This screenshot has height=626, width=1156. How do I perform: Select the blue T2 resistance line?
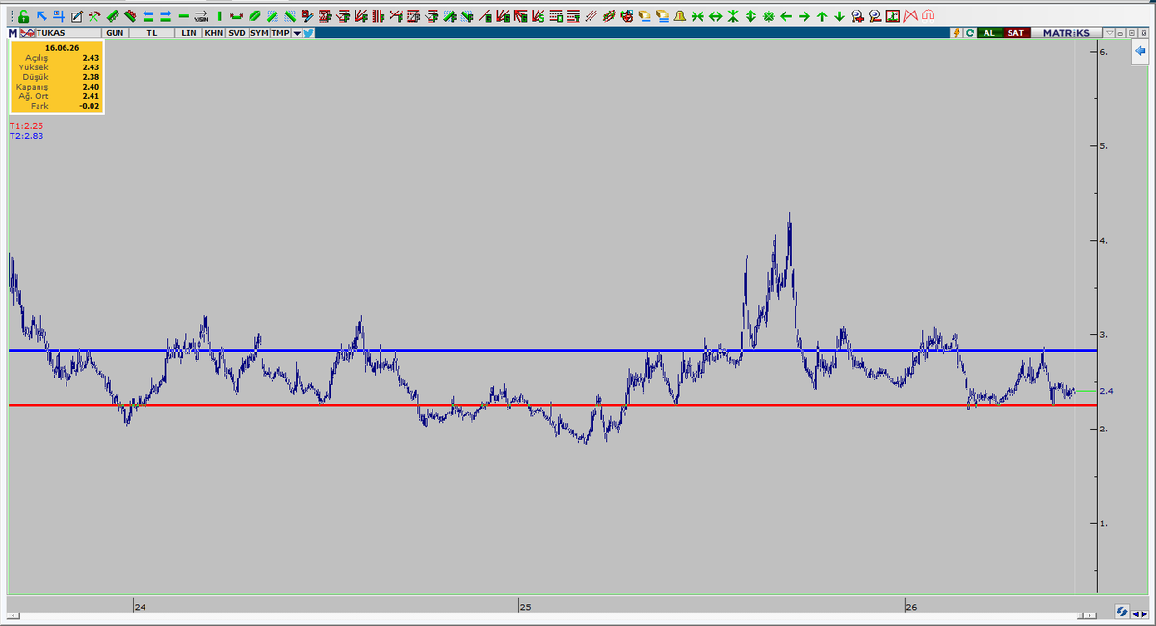click(x=554, y=351)
